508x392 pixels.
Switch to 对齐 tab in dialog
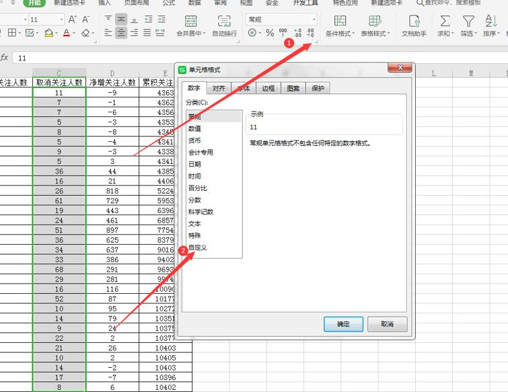click(x=219, y=88)
